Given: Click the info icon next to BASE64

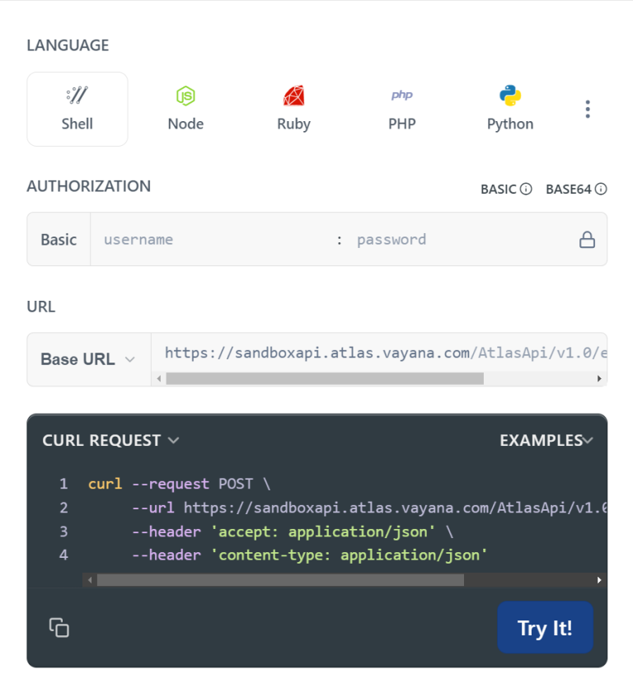Looking at the screenshot, I should click(602, 189).
